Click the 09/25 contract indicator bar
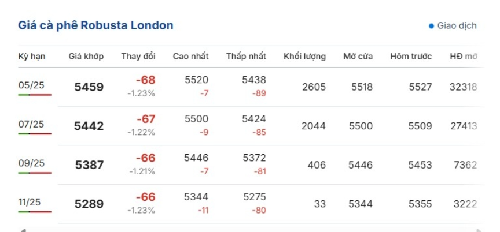Image resolution: width=500 pixels, height=232 pixels. [x=35, y=173]
